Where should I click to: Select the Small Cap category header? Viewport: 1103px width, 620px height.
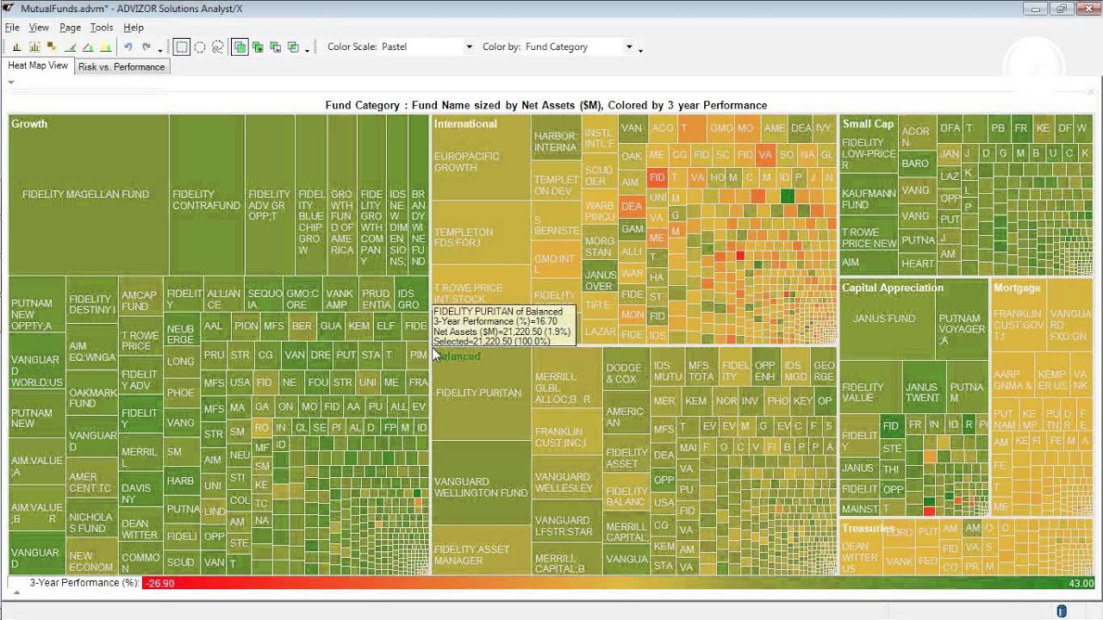click(x=868, y=124)
